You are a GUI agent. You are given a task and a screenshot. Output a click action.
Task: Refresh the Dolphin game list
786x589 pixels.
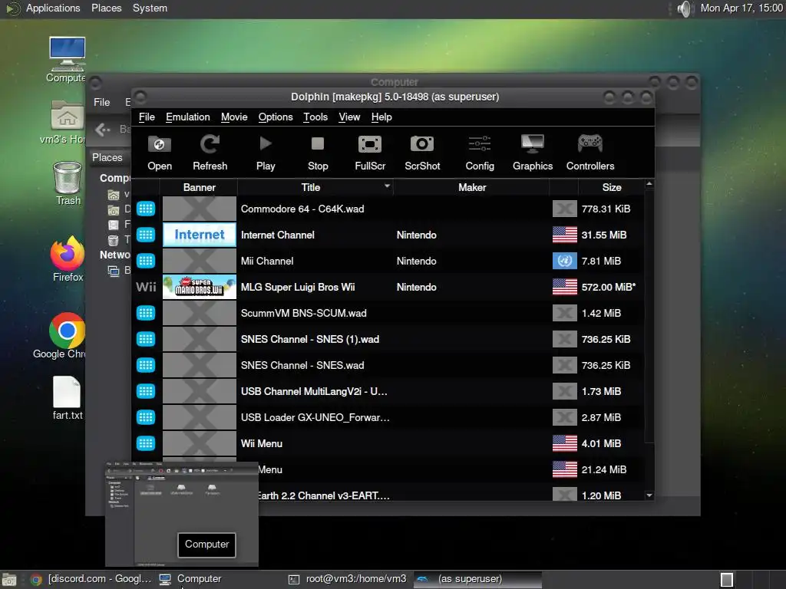210,153
